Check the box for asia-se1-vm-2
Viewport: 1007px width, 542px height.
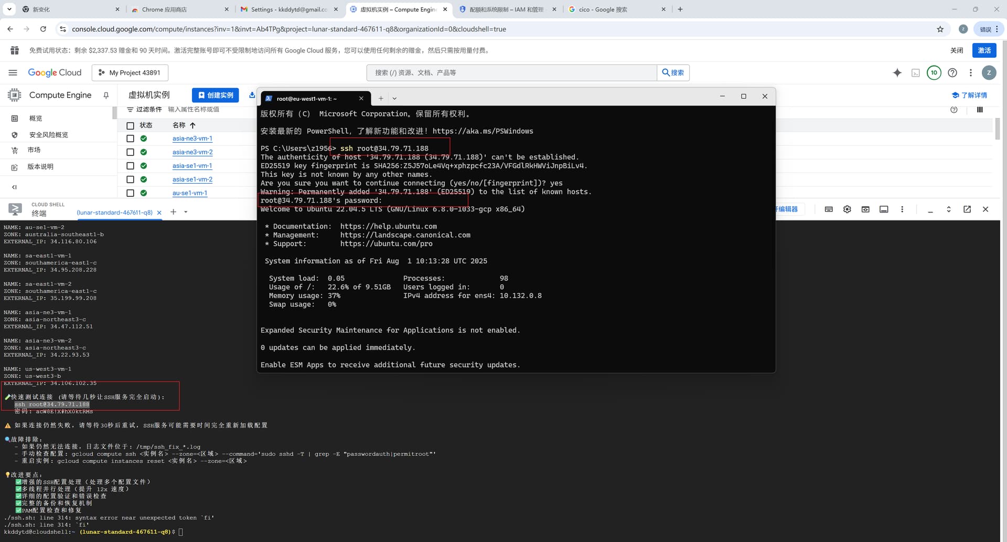(130, 179)
